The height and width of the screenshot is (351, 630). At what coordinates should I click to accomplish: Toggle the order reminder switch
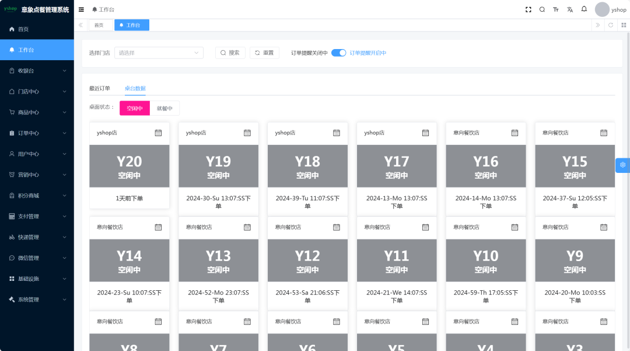click(x=339, y=53)
